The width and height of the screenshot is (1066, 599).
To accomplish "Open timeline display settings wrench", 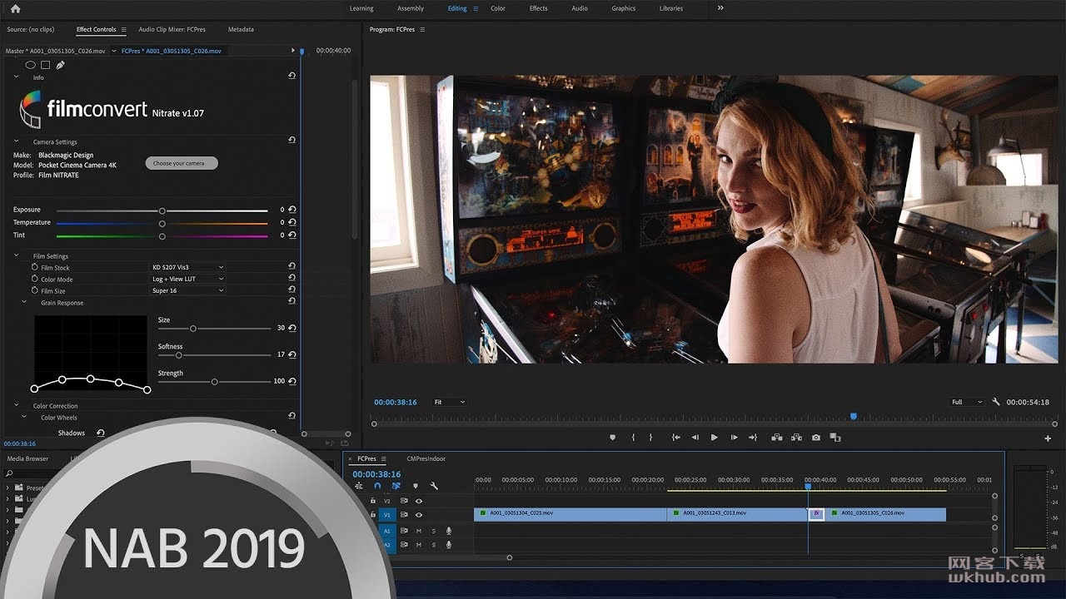I will coord(434,486).
